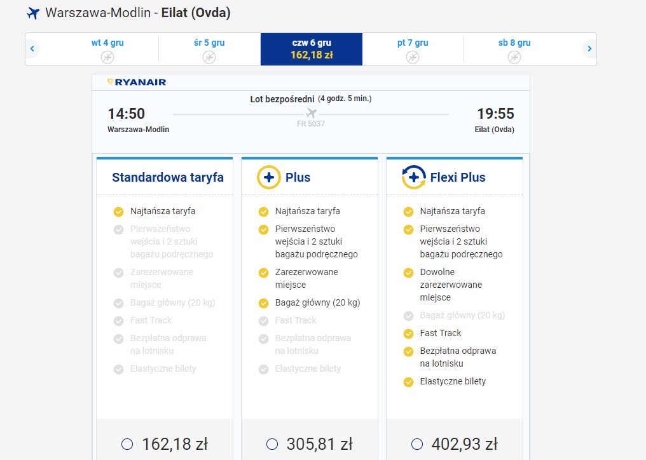Select the Plus fare radio button
The width and height of the screenshot is (646, 460).
click(x=273, y=444)
